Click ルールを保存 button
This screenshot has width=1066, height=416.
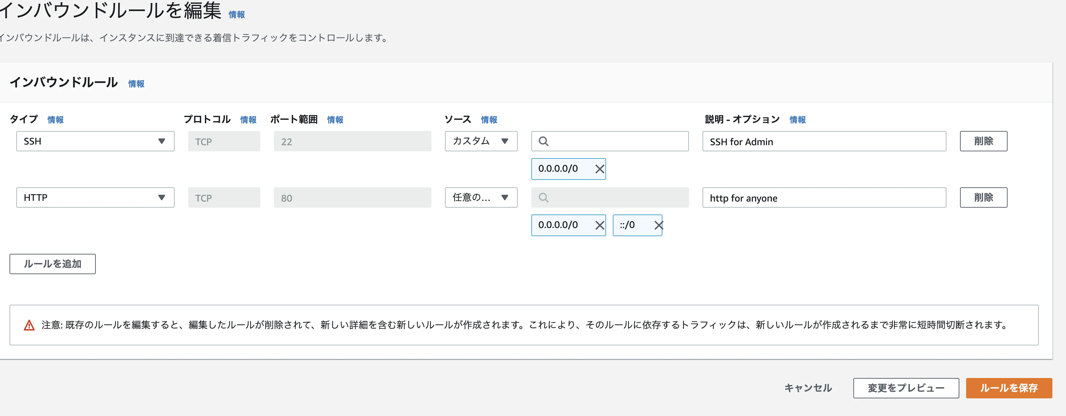[1009, 388]
